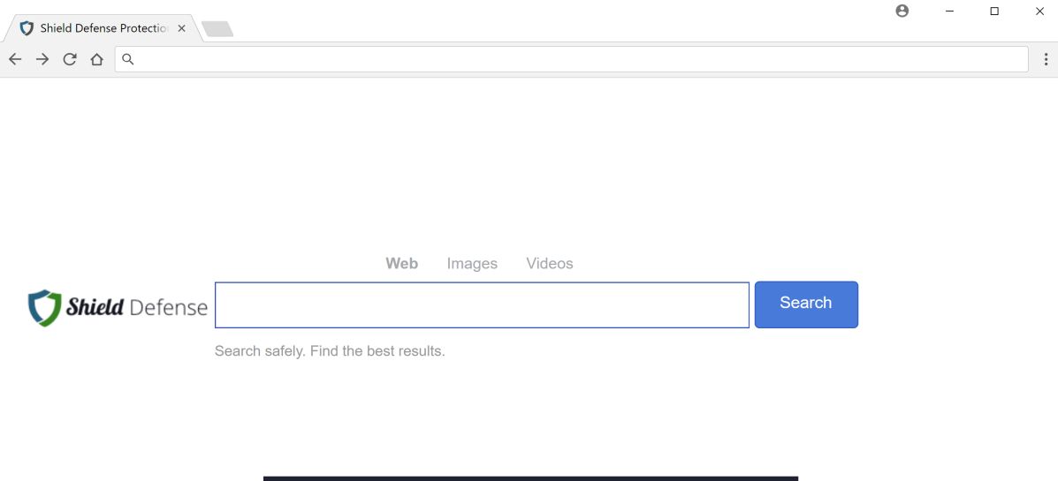Open the Chrome three-dot menu

point(1047,59)
